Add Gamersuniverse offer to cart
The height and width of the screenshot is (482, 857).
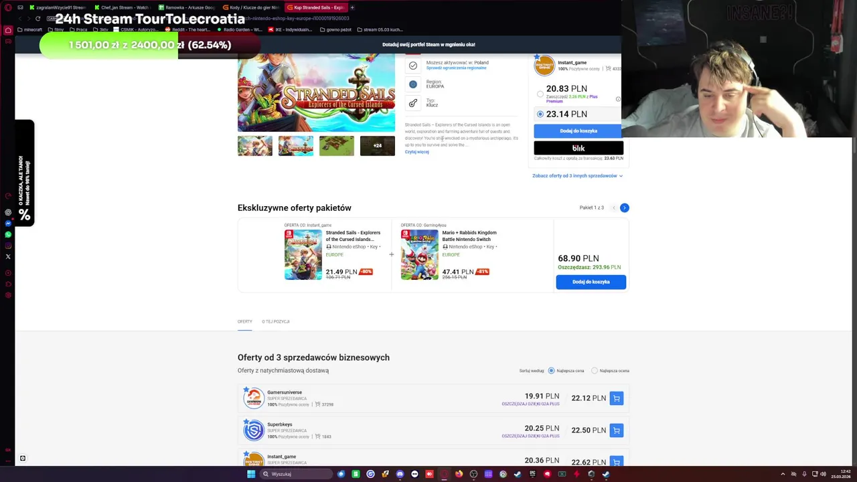point(617,398)
